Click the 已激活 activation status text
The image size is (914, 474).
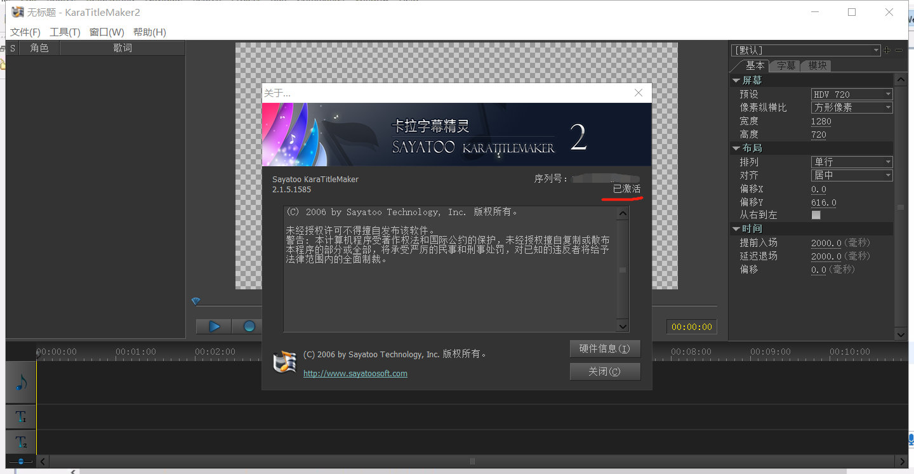(x=626, y=189)
